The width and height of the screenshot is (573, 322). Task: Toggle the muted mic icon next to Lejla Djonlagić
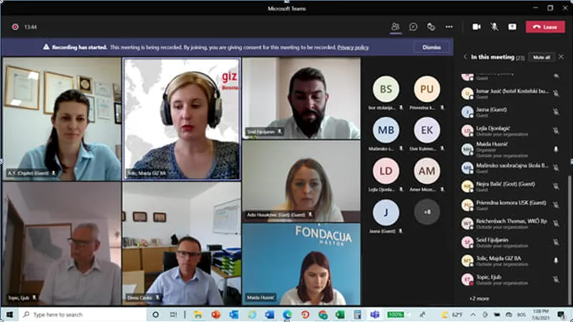(556, 130)
